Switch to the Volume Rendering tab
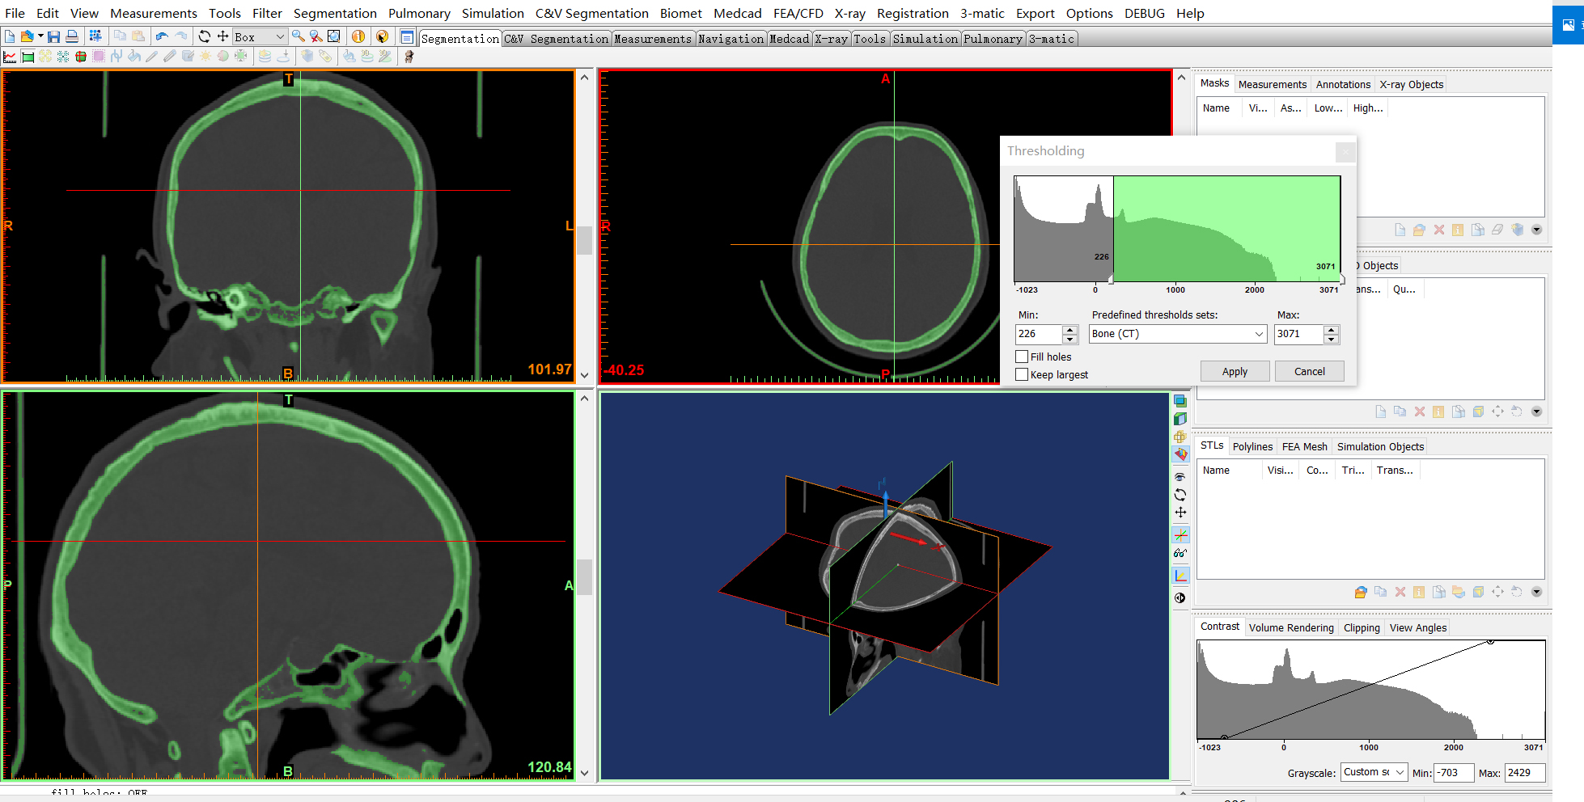The width and height of the screenshot is (1584, 802). click(x=1291, y=627)
